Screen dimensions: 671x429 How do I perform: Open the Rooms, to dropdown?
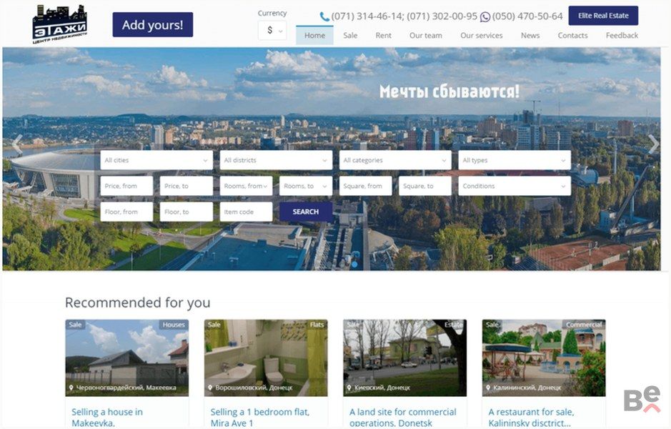[306, 186]
